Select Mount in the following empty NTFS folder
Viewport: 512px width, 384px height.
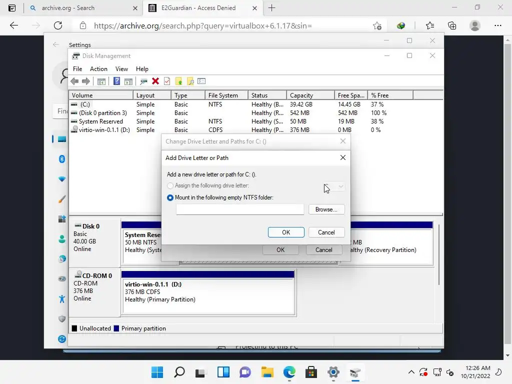click(x=170, y=197)
